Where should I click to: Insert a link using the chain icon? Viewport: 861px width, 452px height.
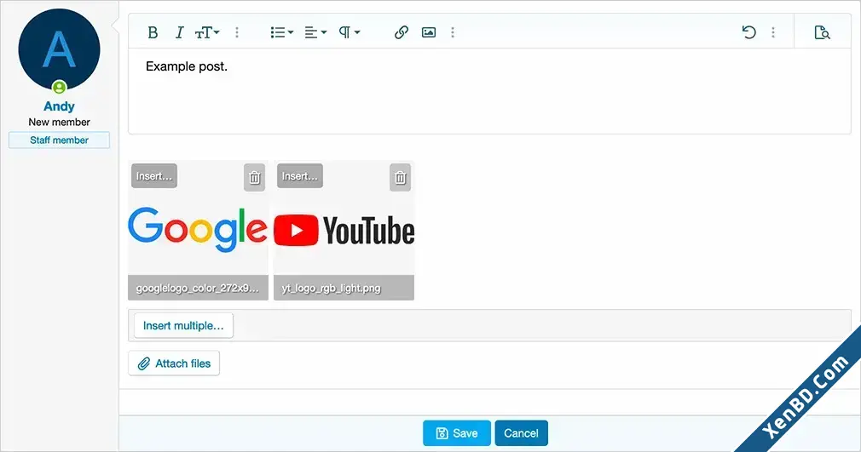pyautogui.click(x=402, y=32)
